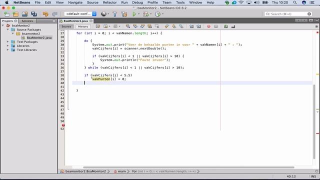Click the Wi-Fi status icon in menu bar
The width and height of the screenshot is (320, 180).
point(241,2)
